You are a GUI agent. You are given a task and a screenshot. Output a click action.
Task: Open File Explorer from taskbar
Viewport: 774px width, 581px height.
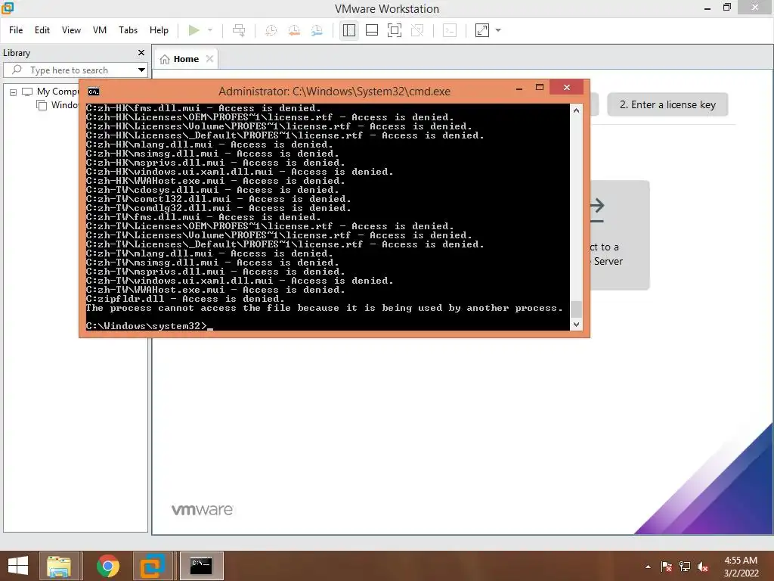coord(59,566)
